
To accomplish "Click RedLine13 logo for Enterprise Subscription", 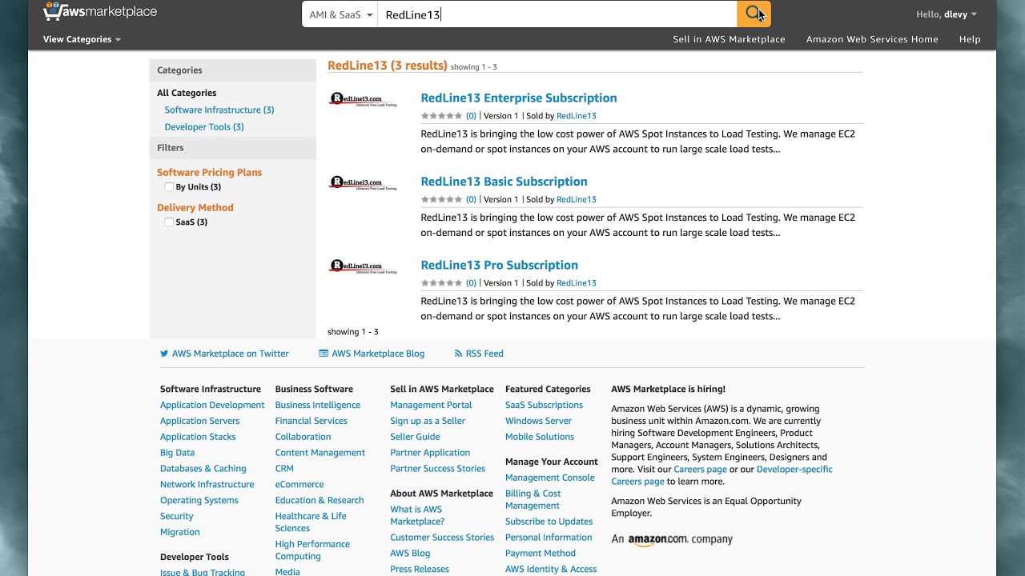I will pyautogui.click(x=363, y=99).
